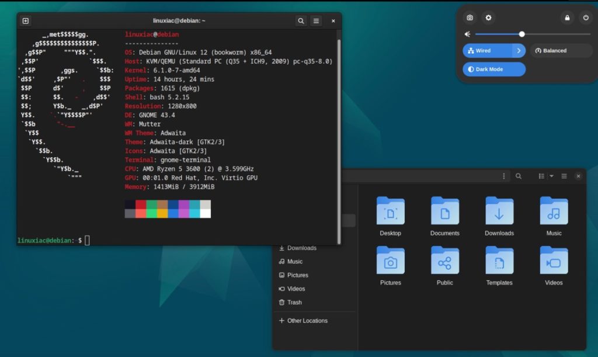Click the Files search icon
This screenshot has width=598, height=357.
pyautogui.click(x=519, y=176)
